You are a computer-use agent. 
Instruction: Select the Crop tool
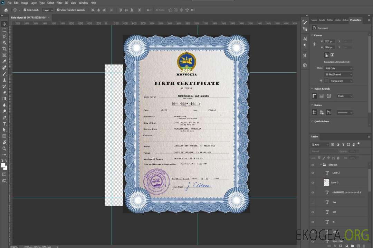click(4, 49)
